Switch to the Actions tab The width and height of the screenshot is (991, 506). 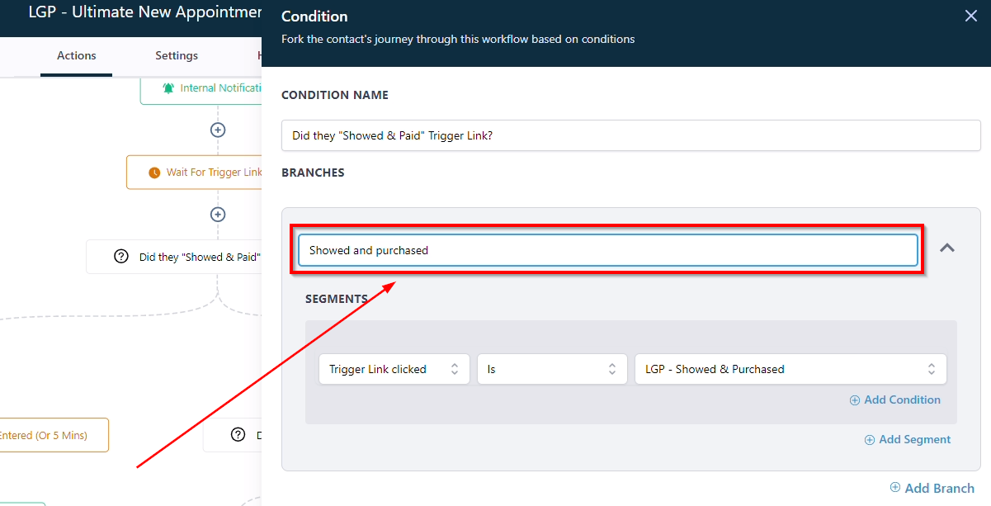pos(76,55)
